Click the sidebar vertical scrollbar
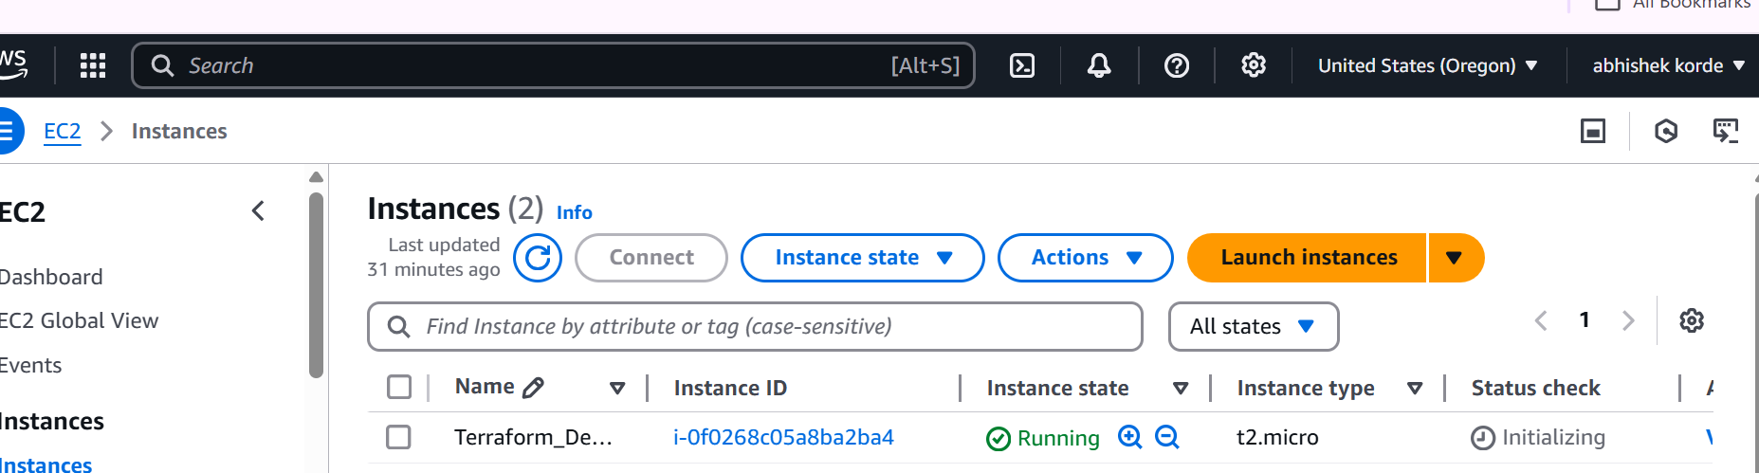 tap(316, 284)
